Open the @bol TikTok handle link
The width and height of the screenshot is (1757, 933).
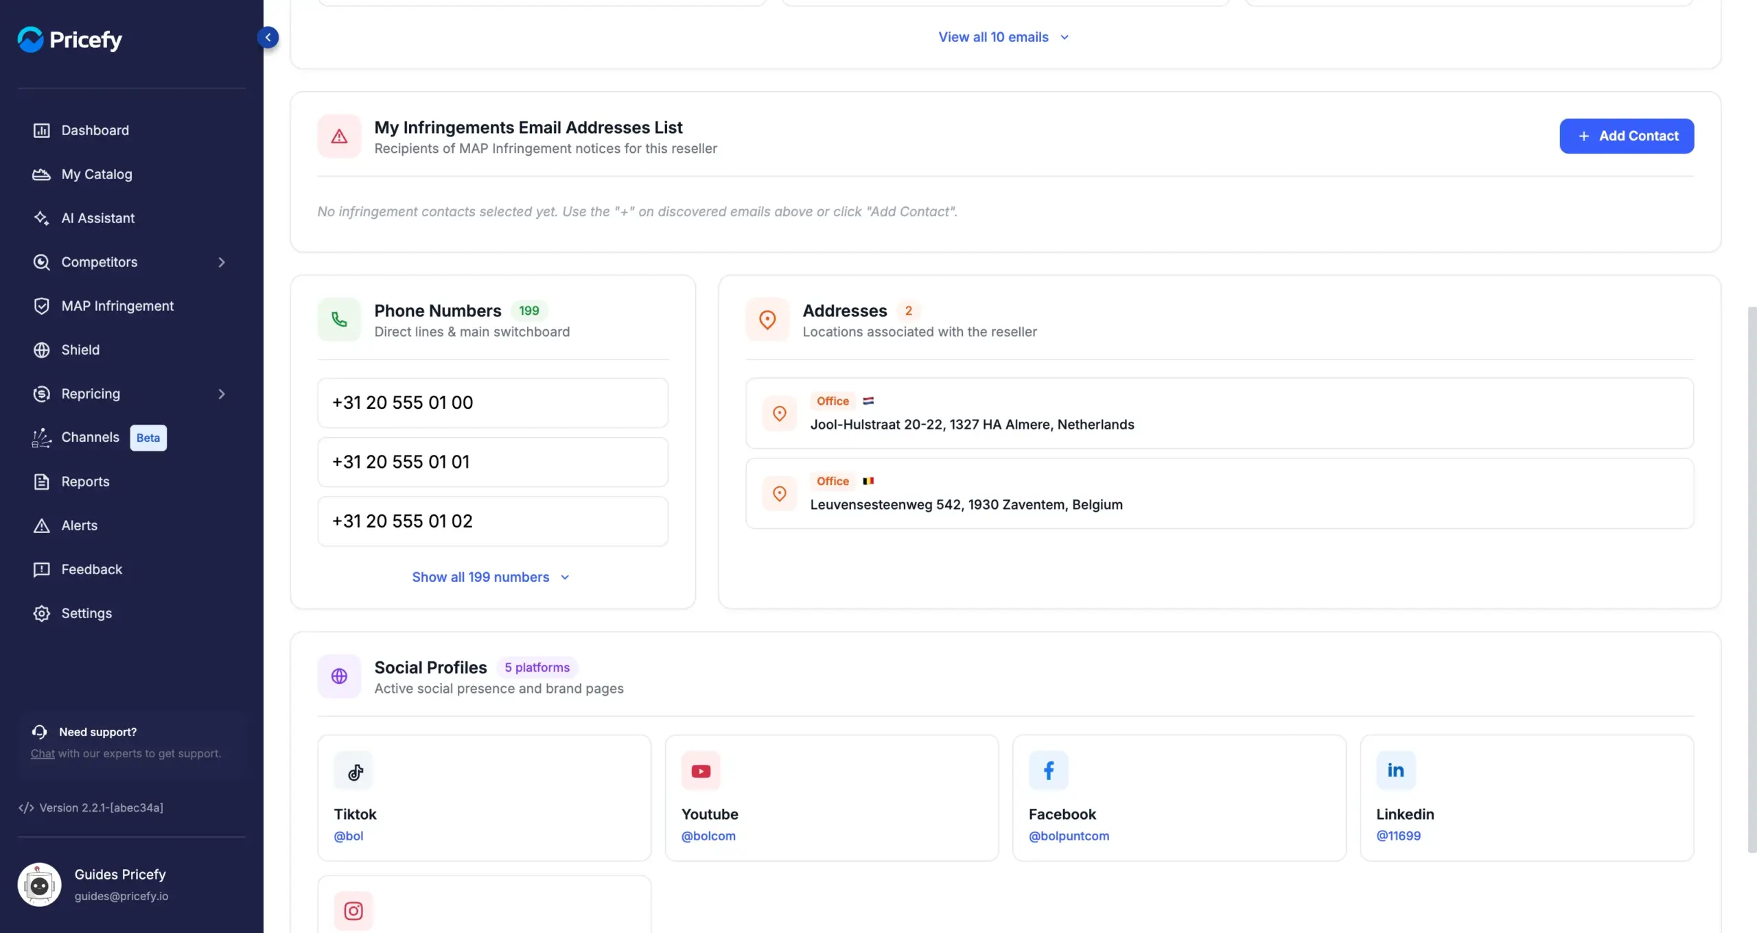pyautogui.click(x=349, y=836)
